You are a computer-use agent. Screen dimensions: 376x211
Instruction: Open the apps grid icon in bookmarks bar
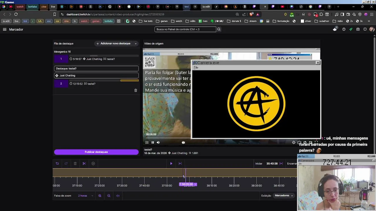coord(119,21)
